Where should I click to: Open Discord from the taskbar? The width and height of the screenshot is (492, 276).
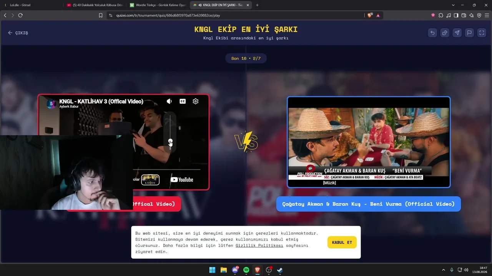click(x=235, y=270)
